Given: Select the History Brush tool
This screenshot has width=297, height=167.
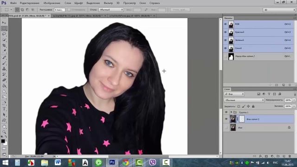Looking at the screenshot, I should click(4, 74).
